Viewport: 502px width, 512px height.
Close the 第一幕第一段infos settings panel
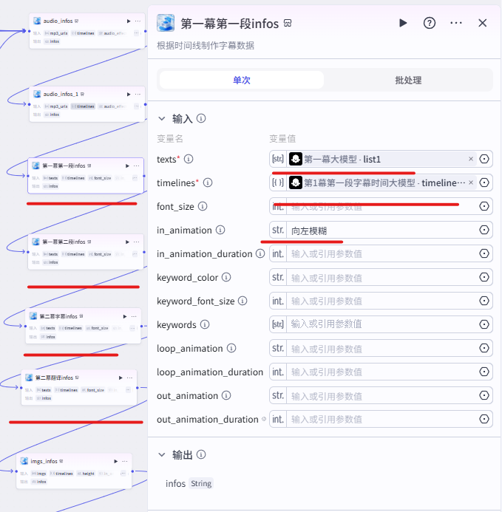[x=482, y=23]
